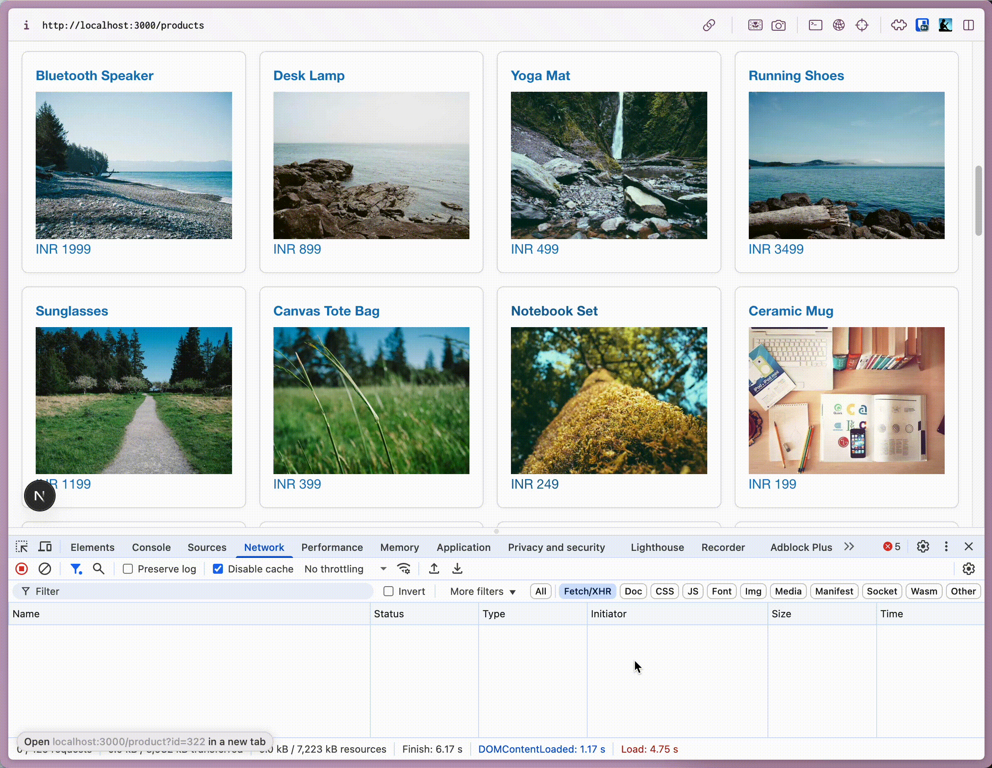This screenshot has width=992, height=768.
Task: Enable the Preserve log checkbox
Action: (x=129, y=569)
